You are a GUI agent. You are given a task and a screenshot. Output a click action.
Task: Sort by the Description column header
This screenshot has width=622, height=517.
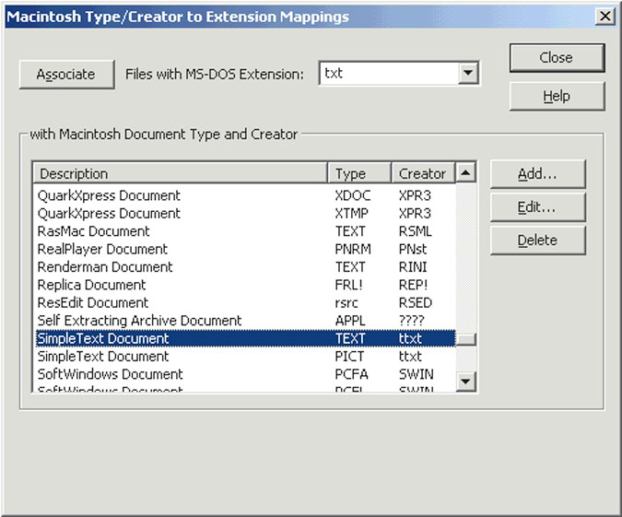[x=181, y=174]
